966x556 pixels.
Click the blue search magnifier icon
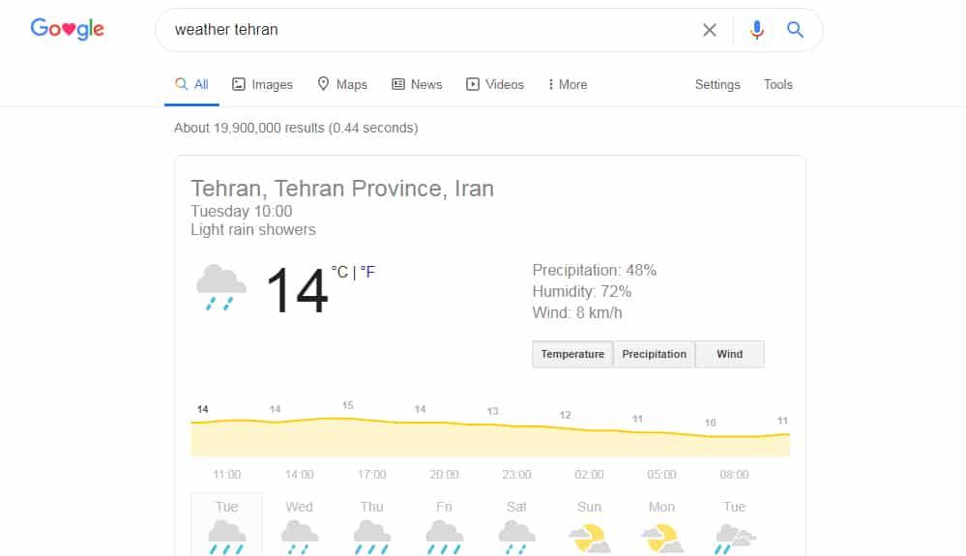click(795, 30)
